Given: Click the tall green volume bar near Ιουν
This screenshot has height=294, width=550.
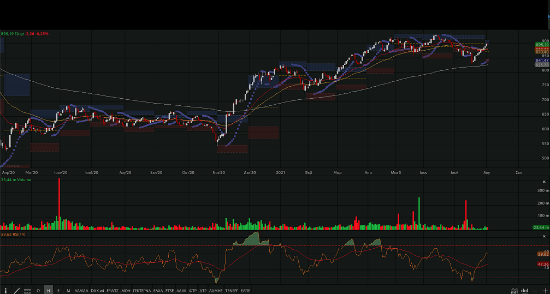Looking at the screenshot, I should click(x=419, y=213).
